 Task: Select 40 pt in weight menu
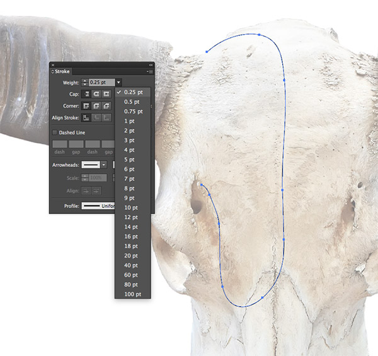click(x=133, y=265)
